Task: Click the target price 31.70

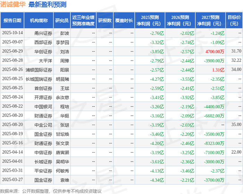Action: coord(236,51)
